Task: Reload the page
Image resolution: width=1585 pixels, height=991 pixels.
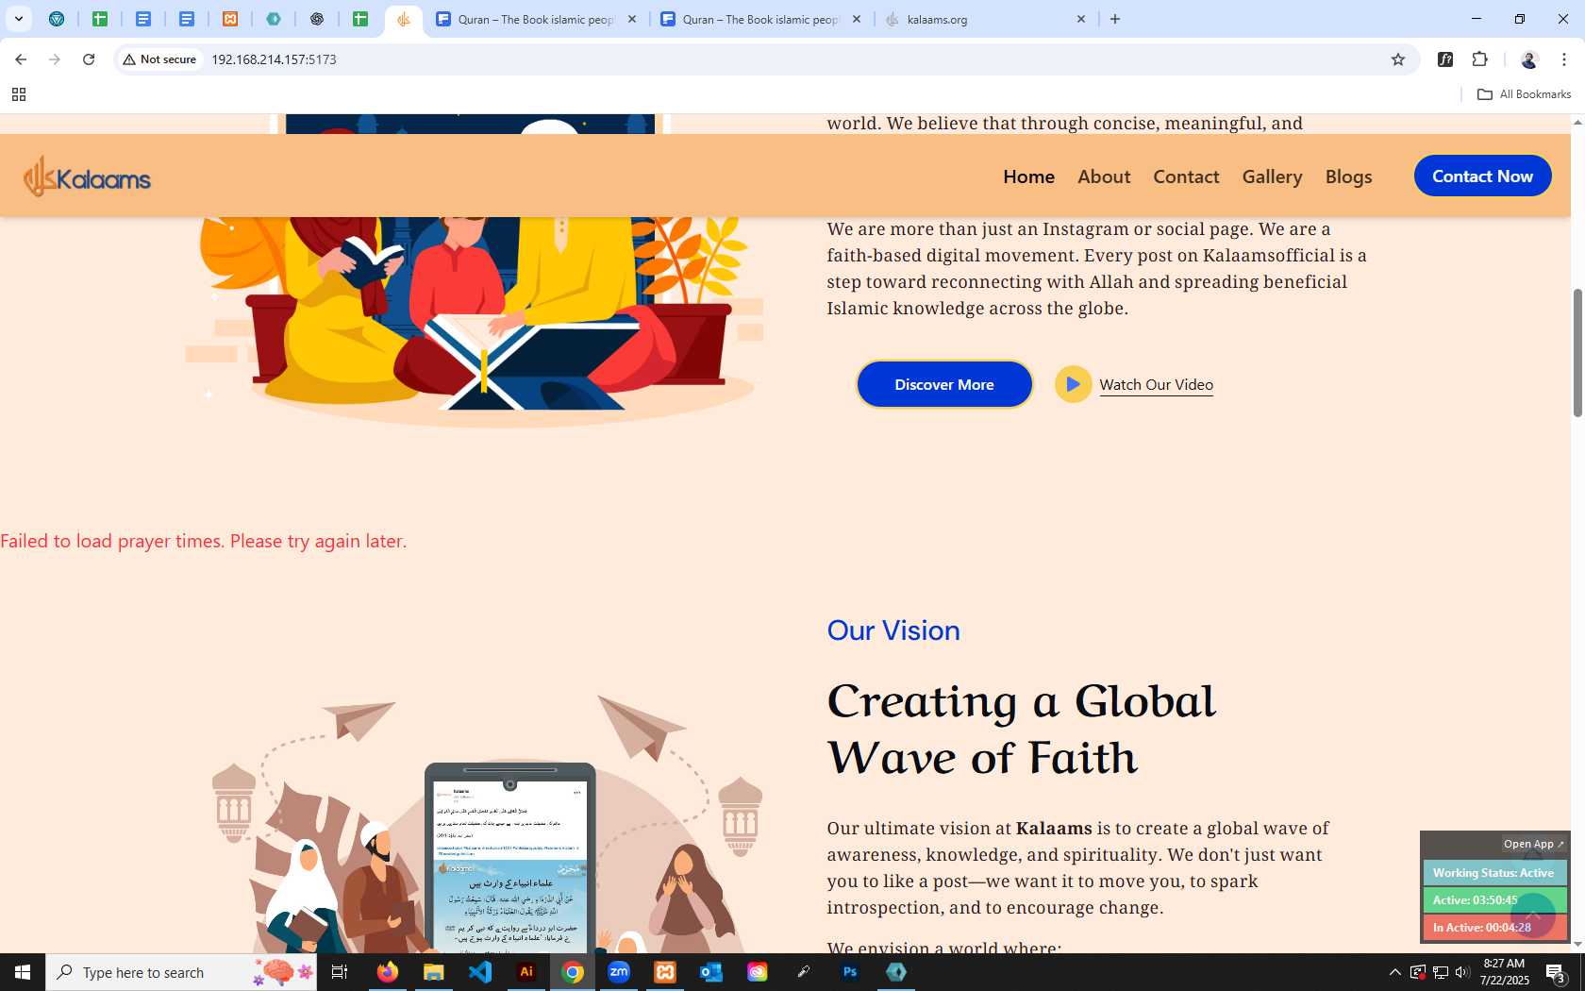Action: [89, 59]
